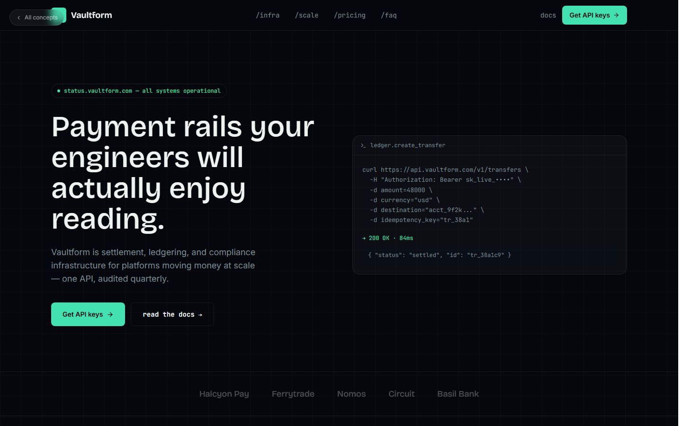This screenshot has width=682, height=426.
Task: Open the /scale nav link
Action: [306, 15]
